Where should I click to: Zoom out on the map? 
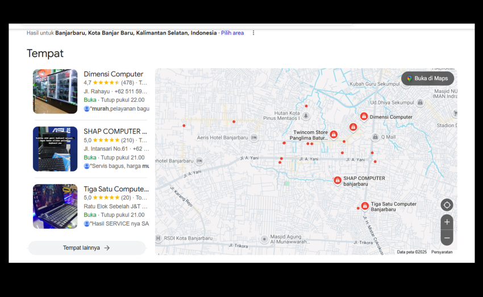pos(447,238)
